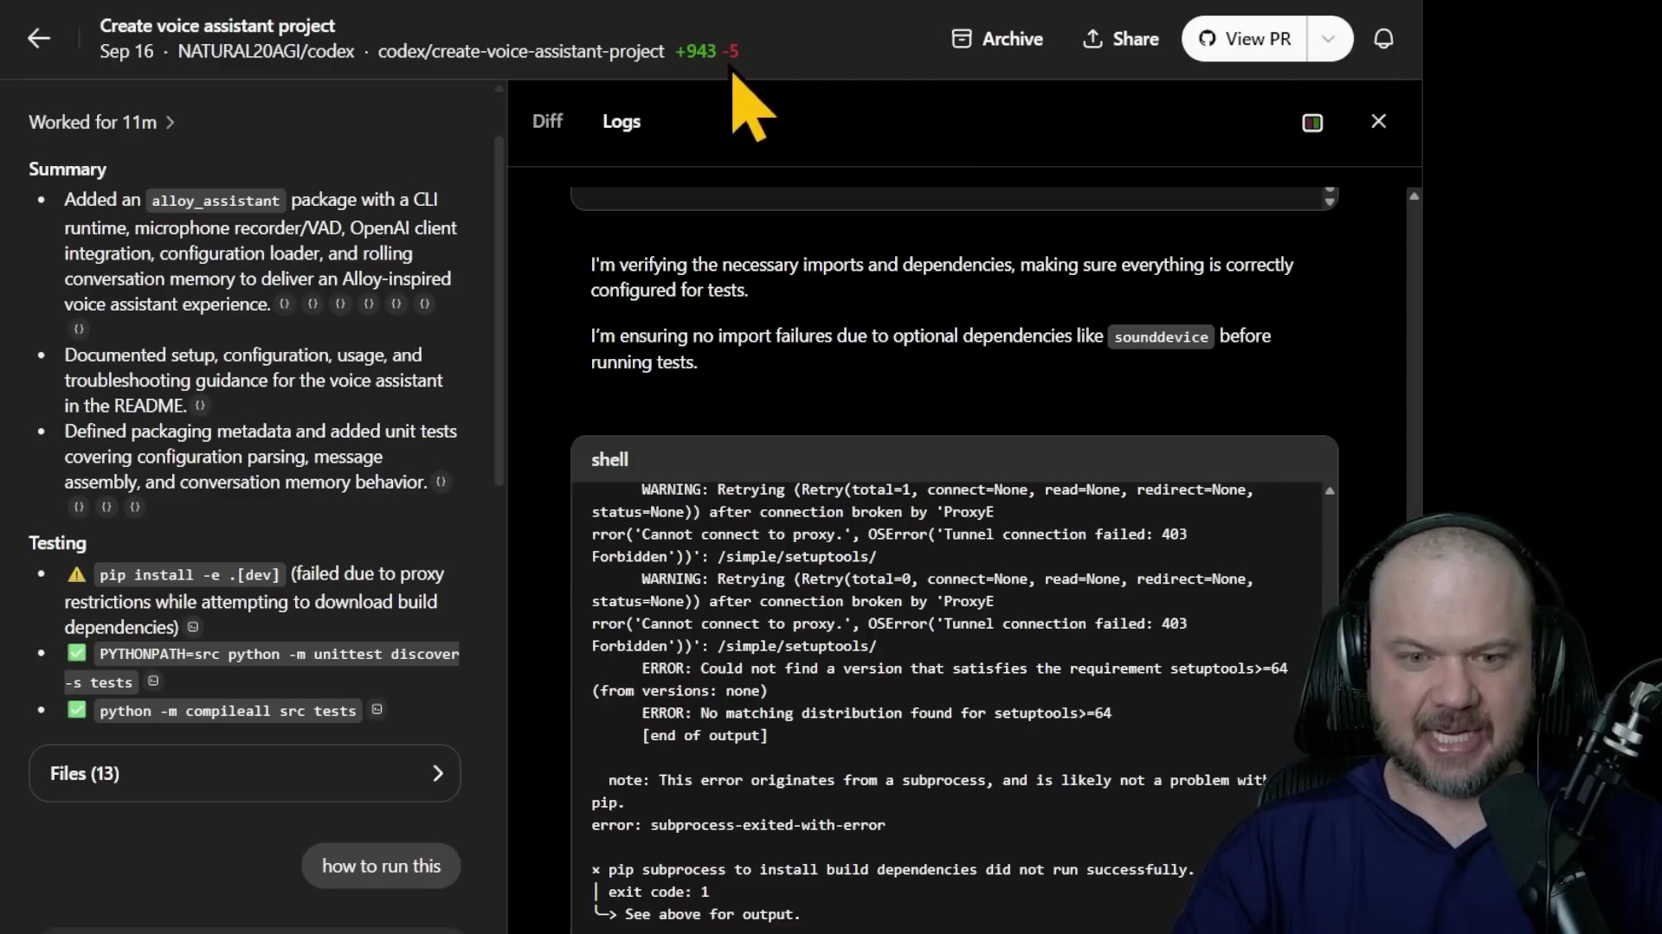This screenshot has height=934, width=1662.
Task: Click the how to run this message
Action: (x=381, y=866)
